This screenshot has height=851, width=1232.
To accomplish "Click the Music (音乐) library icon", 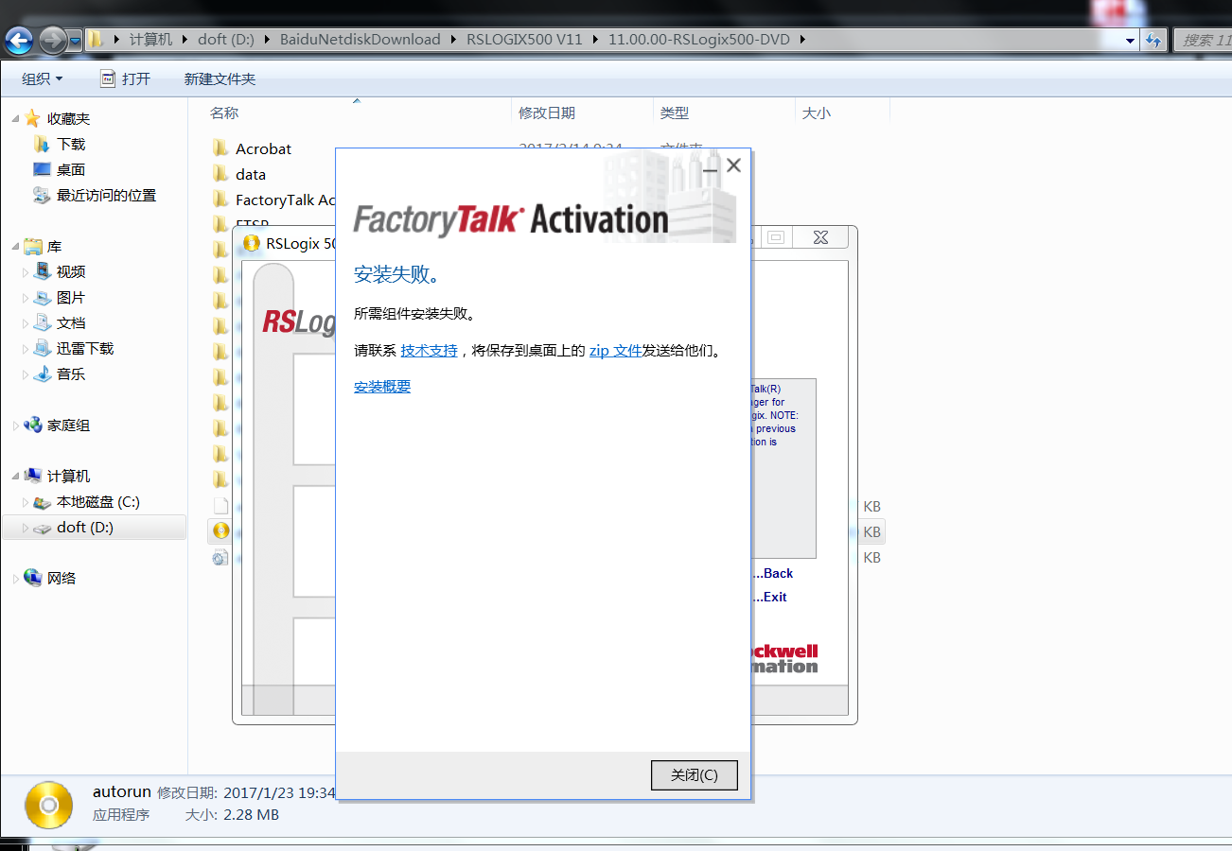I will pos(42,373).
